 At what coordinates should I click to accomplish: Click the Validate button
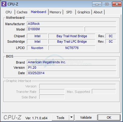[86, 117]
